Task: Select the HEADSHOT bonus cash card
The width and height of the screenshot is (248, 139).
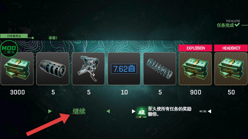Action: click(x=231, y=69)
